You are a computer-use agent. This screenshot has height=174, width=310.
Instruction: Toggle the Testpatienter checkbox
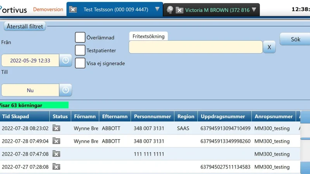click(80, 50)
